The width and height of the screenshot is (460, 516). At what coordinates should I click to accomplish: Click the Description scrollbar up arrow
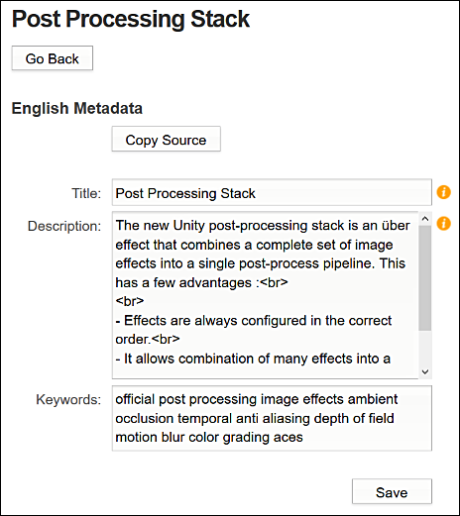pos(425,219)
